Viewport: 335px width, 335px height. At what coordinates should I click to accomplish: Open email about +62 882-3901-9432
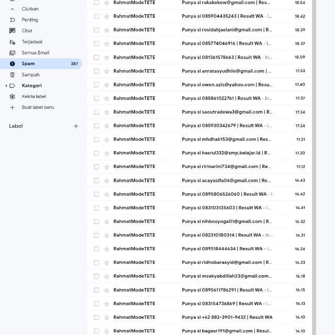tap(226, 317)
